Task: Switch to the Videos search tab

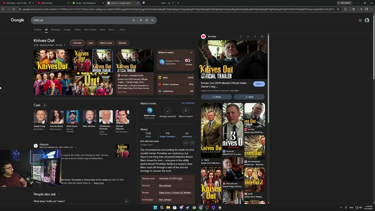Action: (77, 30)
